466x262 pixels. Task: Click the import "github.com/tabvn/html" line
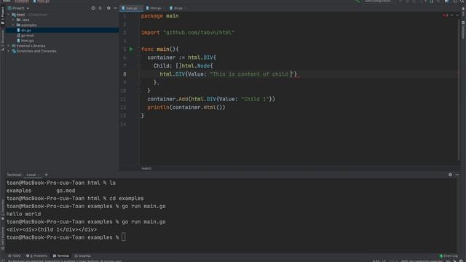188,33
